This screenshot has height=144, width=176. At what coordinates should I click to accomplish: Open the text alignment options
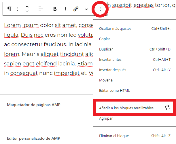point(41,9)
